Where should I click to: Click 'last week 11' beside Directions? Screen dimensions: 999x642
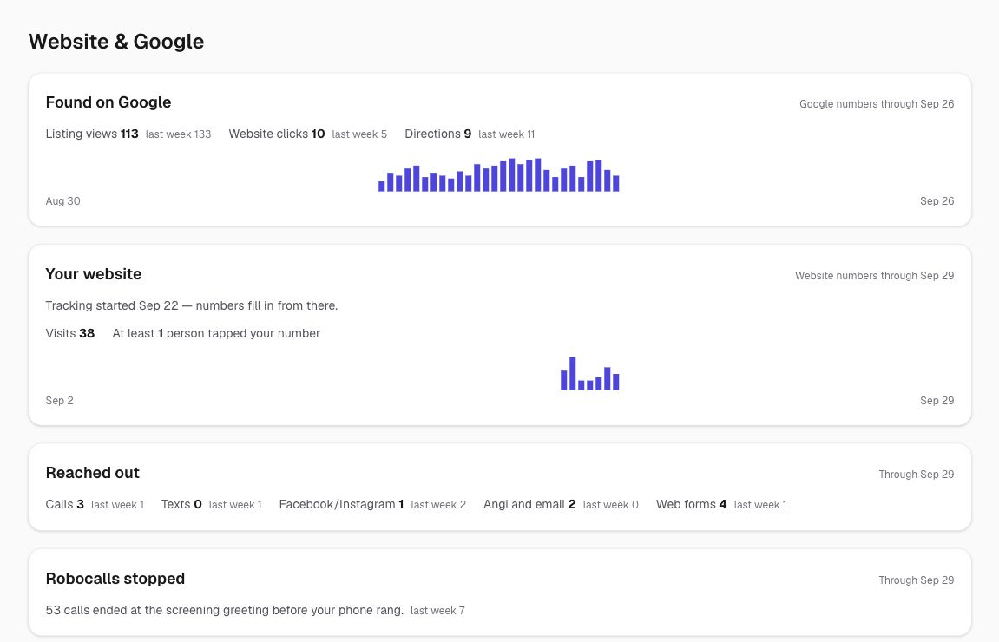(506, 134)
